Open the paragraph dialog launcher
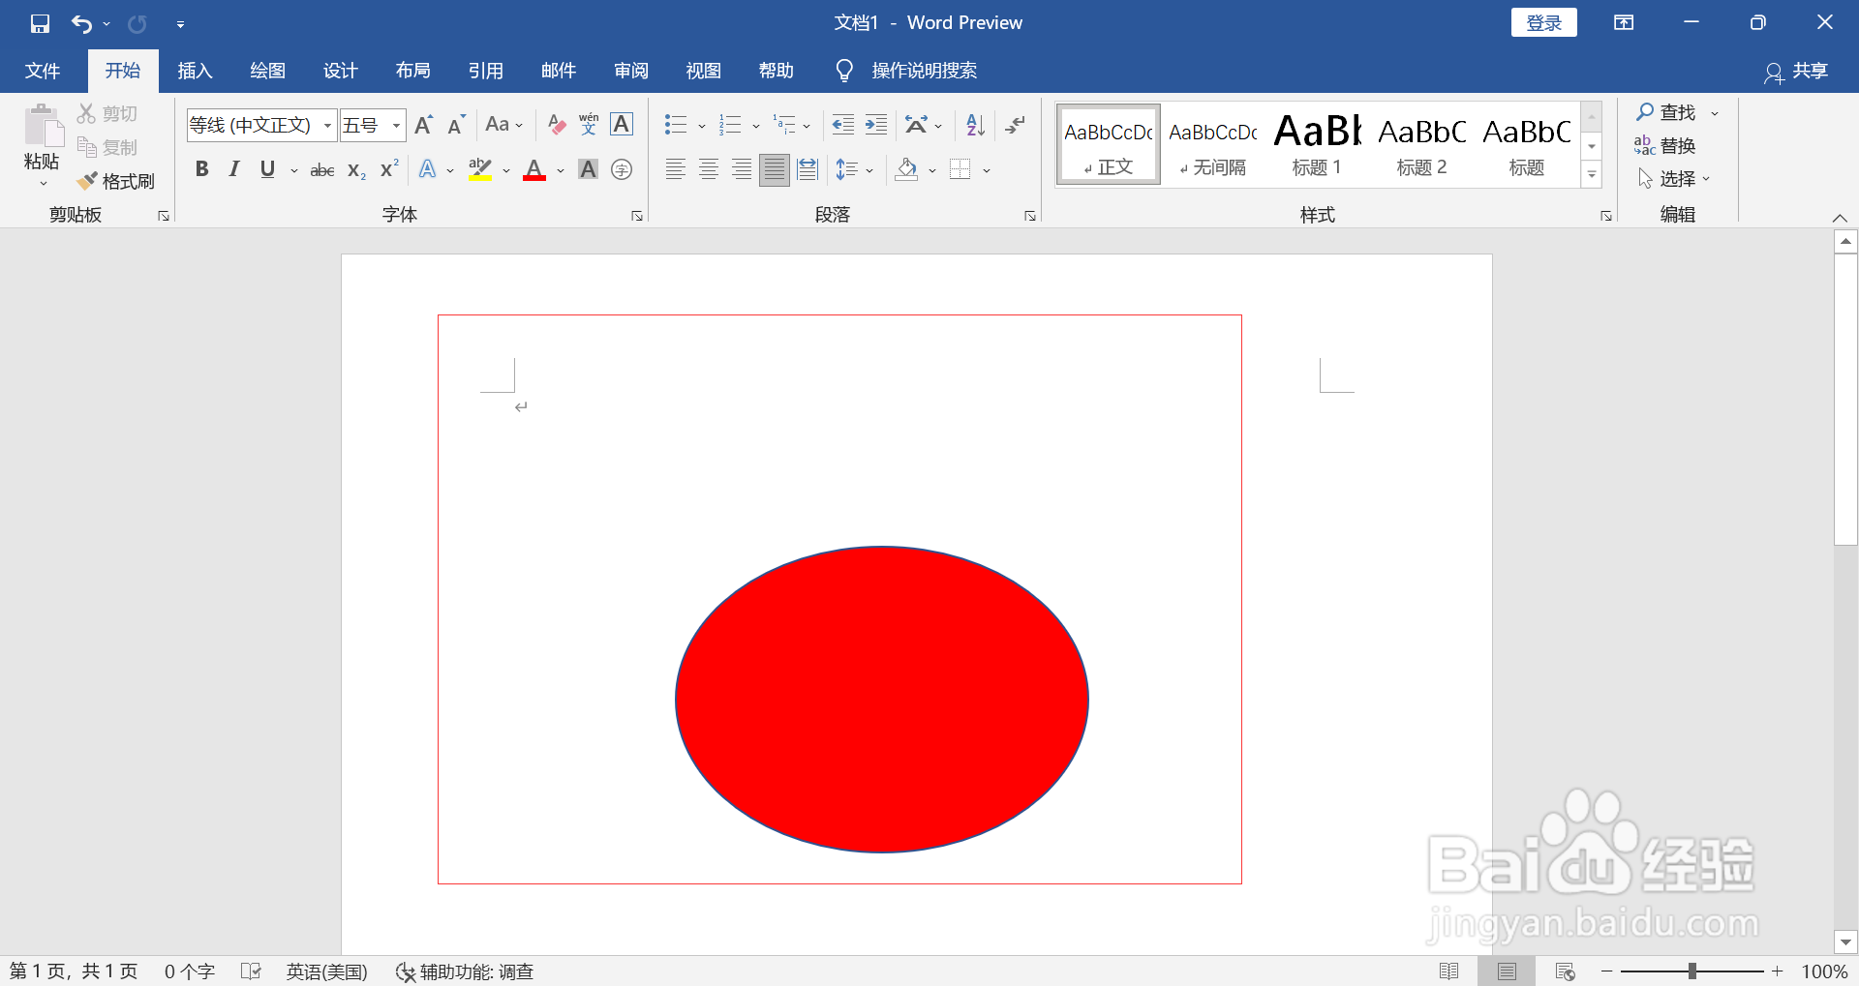 1030,216
